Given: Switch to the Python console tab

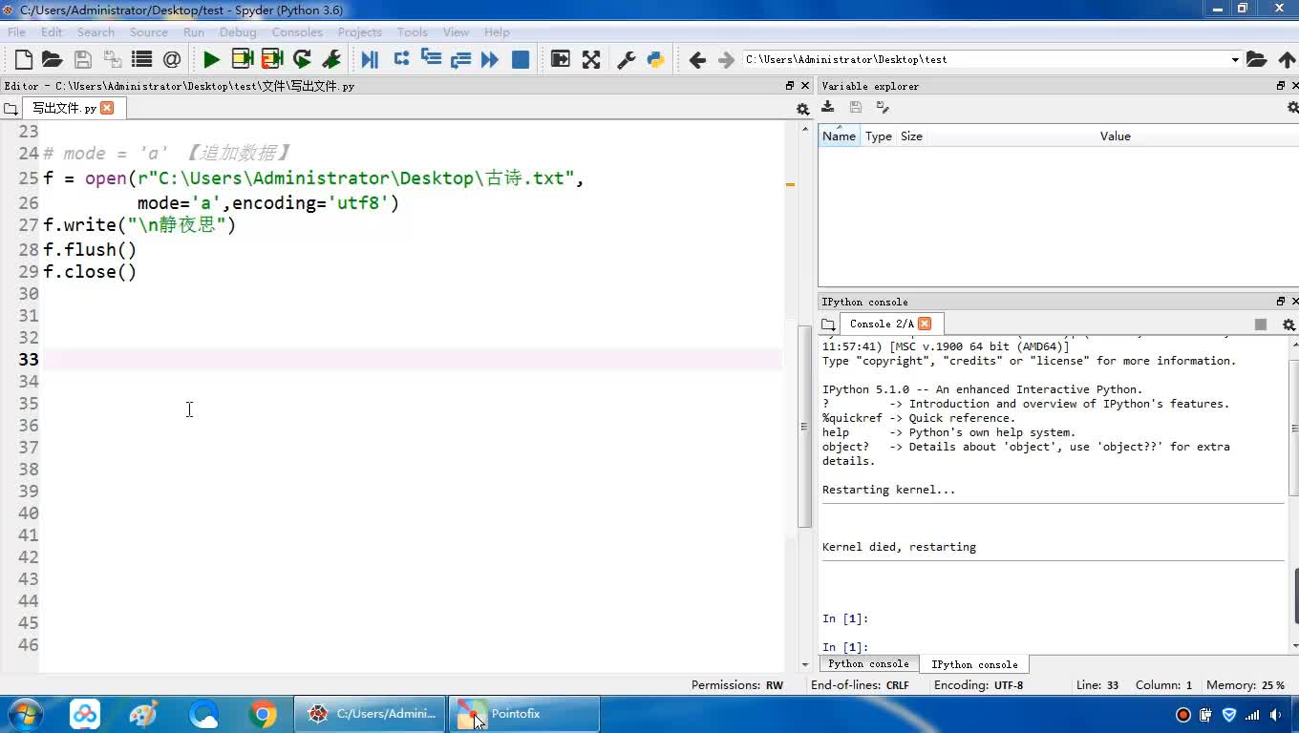Looking at the screenshot, I should (868, 664).
